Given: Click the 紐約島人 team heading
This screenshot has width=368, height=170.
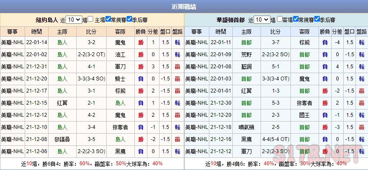Looking at the screenshot, I should pos(47,20).
